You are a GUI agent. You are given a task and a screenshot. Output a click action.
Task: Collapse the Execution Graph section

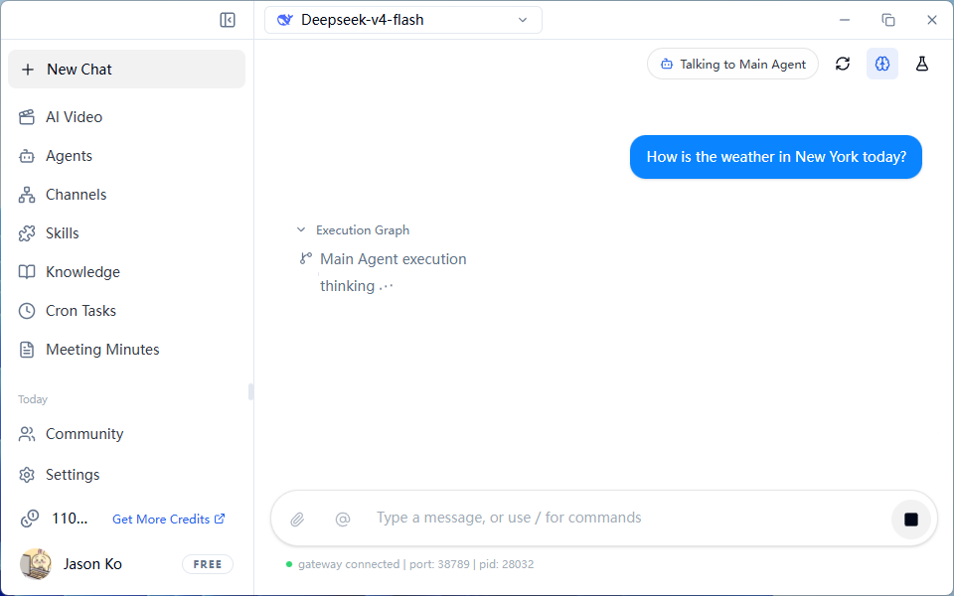click(300, 229)
